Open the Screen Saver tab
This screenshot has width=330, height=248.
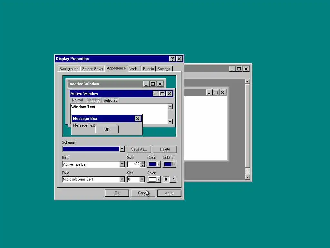point(92,69)
